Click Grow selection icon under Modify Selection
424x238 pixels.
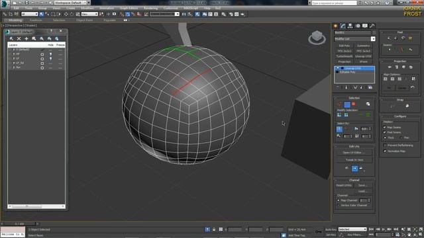[339, 115]
